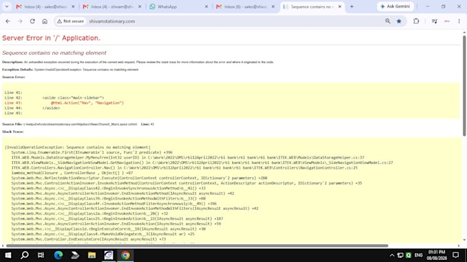
Task: Click the shivamstationary.com address bar
Action: [x=112, y=21]
